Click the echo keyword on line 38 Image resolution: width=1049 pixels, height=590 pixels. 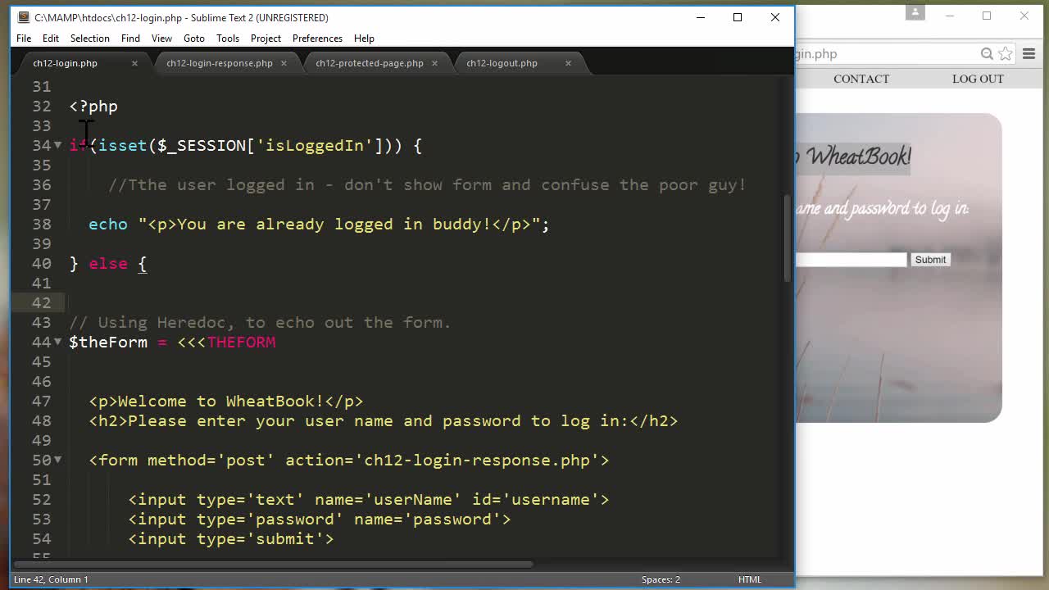pos(108,224)
